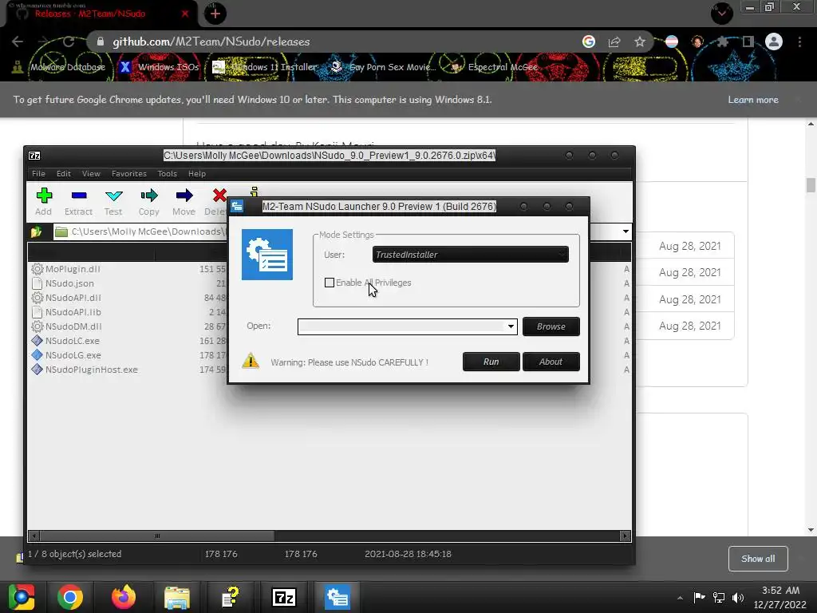This screenshot has height=613, width=817.
Task: Click the Chrome profile avatar icon
Action: pos(774,42)
